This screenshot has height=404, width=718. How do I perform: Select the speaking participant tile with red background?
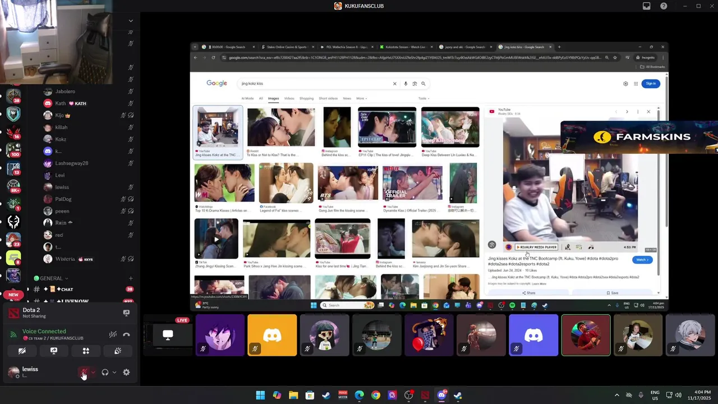(586, 336)
